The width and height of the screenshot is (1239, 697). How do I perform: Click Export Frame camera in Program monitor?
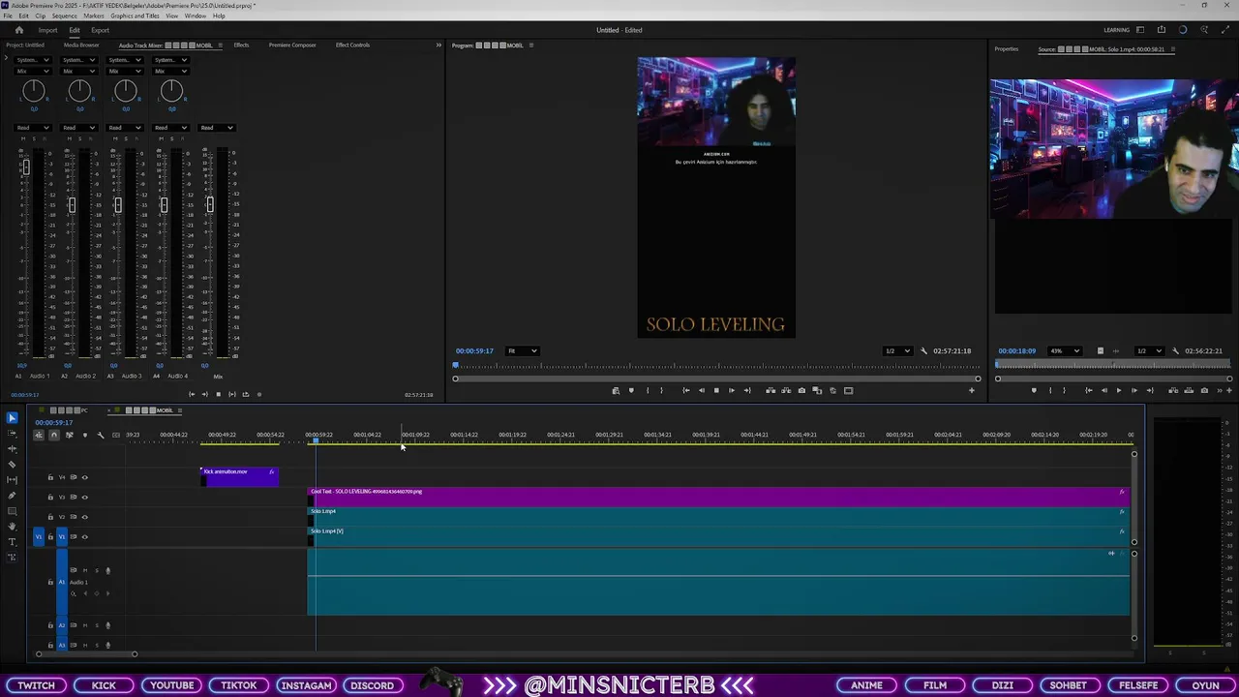tap(801, 390)
